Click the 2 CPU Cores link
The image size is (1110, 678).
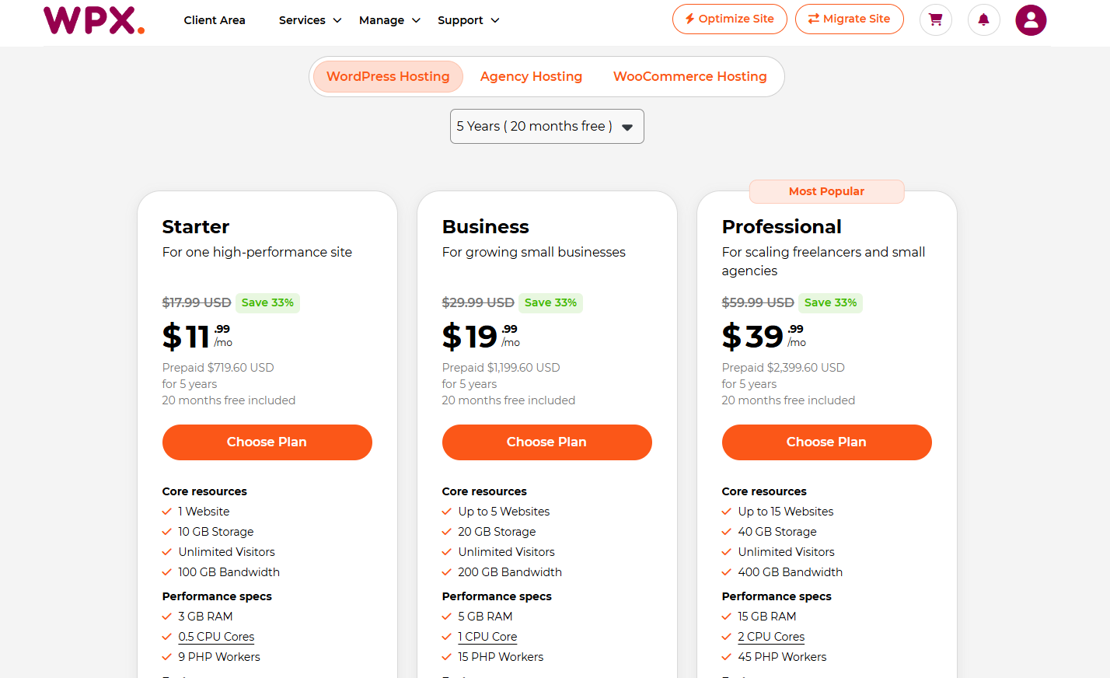point(771,637)
